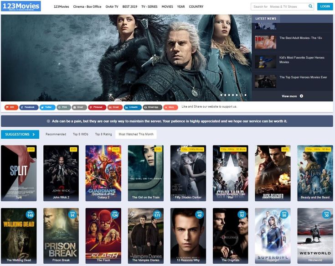
Task: Click the Email App share button
Action: click(x=153, y=107)
